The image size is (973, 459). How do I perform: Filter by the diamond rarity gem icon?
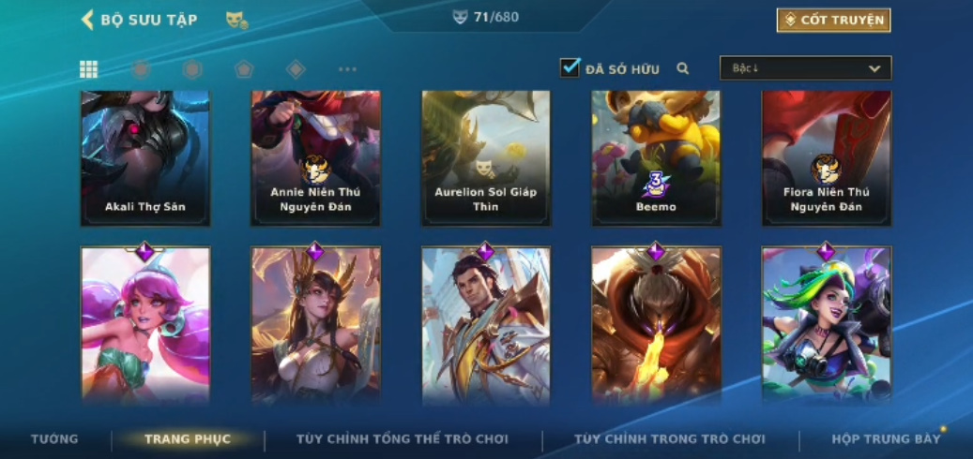coord(296,69)
